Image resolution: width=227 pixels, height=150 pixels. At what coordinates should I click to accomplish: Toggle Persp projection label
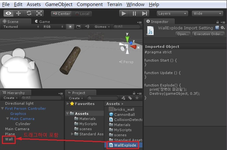126,62
